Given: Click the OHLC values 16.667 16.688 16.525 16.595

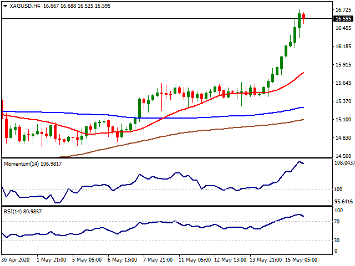Looking at the screenshot, I should pos(77,6).
